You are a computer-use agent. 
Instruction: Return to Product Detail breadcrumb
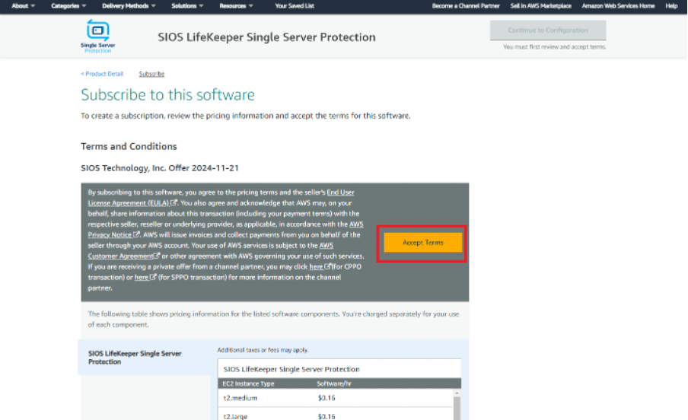(x=102, y=74)
